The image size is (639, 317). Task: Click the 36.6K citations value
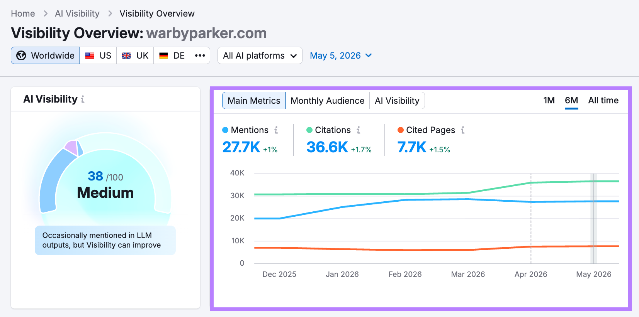[327, 147]
